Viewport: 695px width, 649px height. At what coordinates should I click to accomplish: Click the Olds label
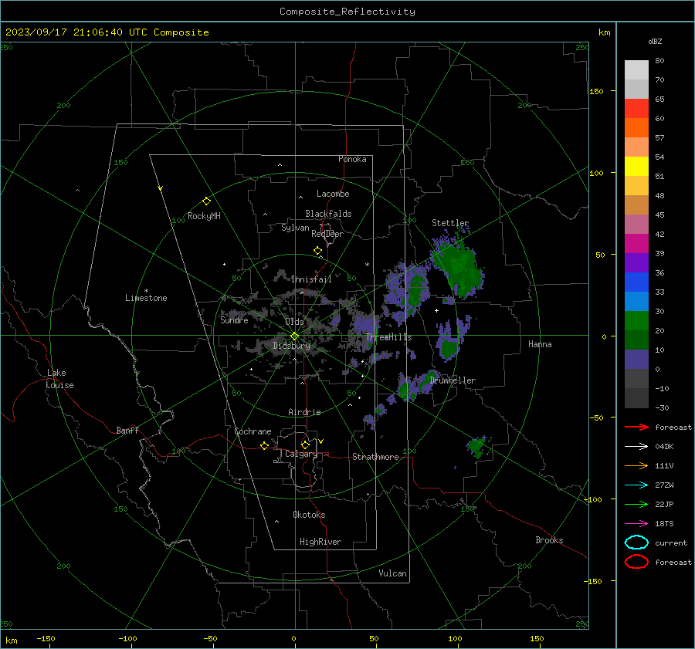coord(294,322)
